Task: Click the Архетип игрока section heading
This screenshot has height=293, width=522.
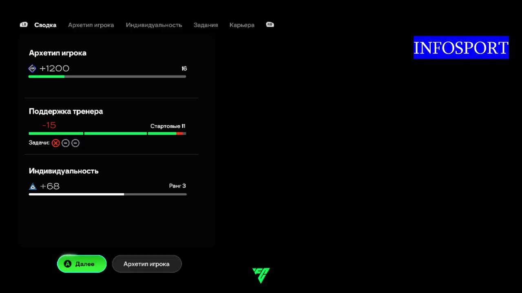Action: (x=58, y=53)
